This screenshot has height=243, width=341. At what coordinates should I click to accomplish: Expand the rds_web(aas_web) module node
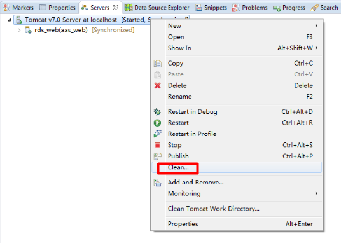click(x=19, y=30)
